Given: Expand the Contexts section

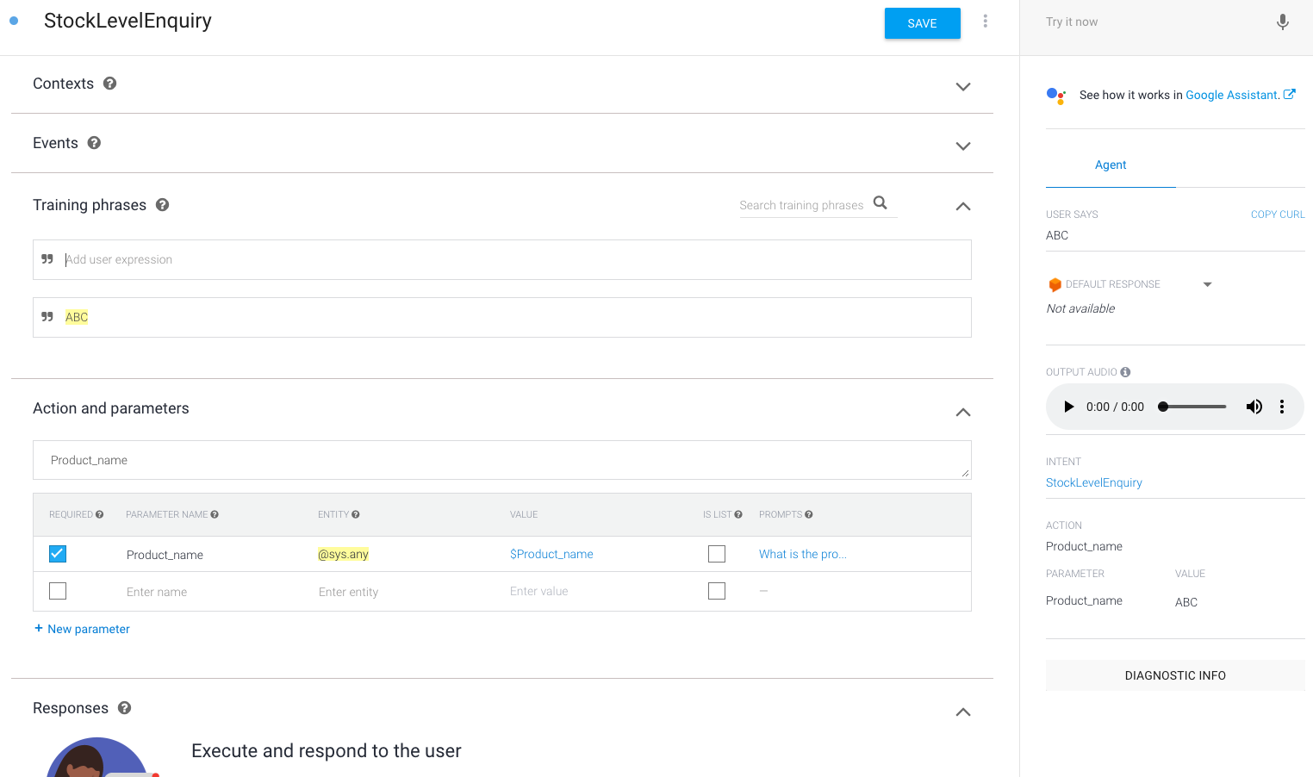Looking at the screenshot, I should pyautogui.click(x=963, y=87).
